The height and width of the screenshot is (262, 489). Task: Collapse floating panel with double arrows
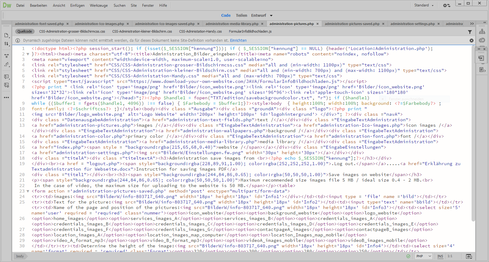tap(479, 49)
